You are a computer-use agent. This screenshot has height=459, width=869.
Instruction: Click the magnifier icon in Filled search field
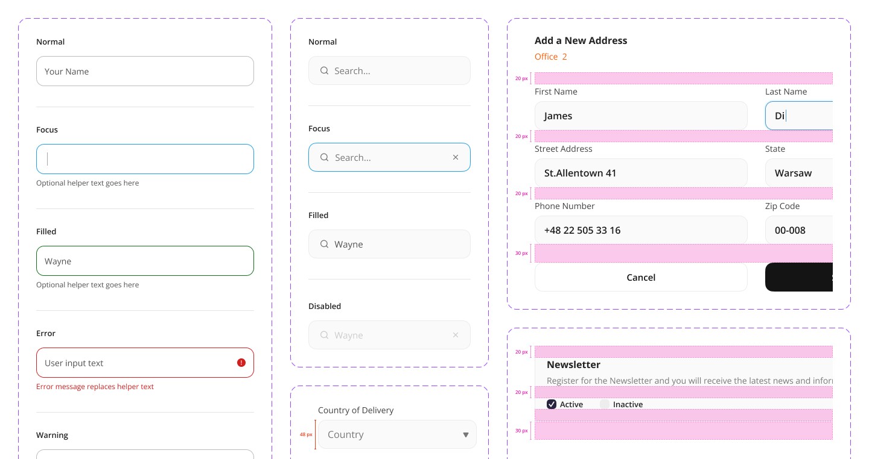click(x=324, y=244)
